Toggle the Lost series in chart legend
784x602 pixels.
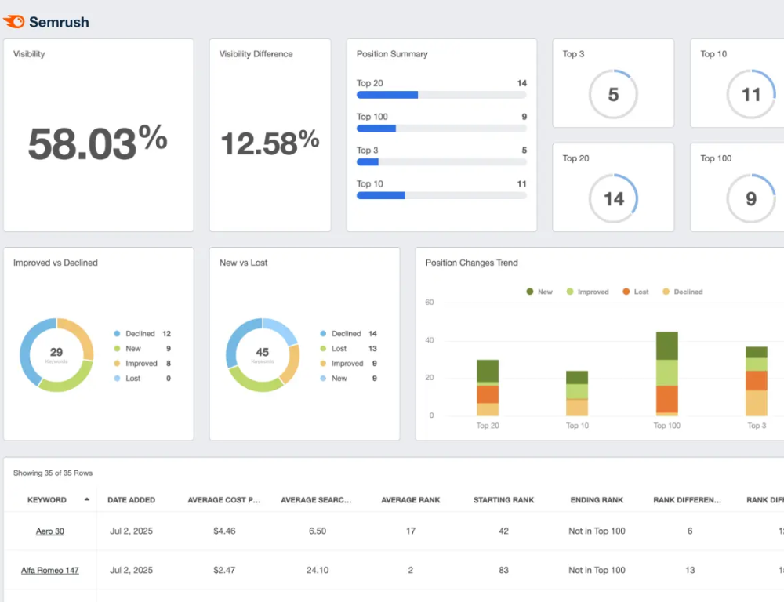pyautogui.click(x=635, y=292)
